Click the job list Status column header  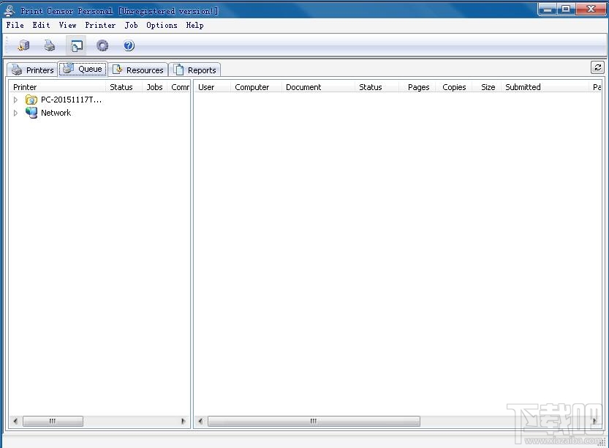point(377,87)
